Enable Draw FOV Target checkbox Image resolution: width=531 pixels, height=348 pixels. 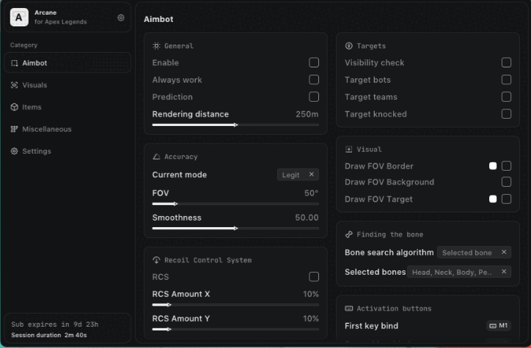[506, 199]
